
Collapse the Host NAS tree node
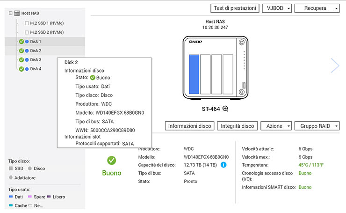11,14
